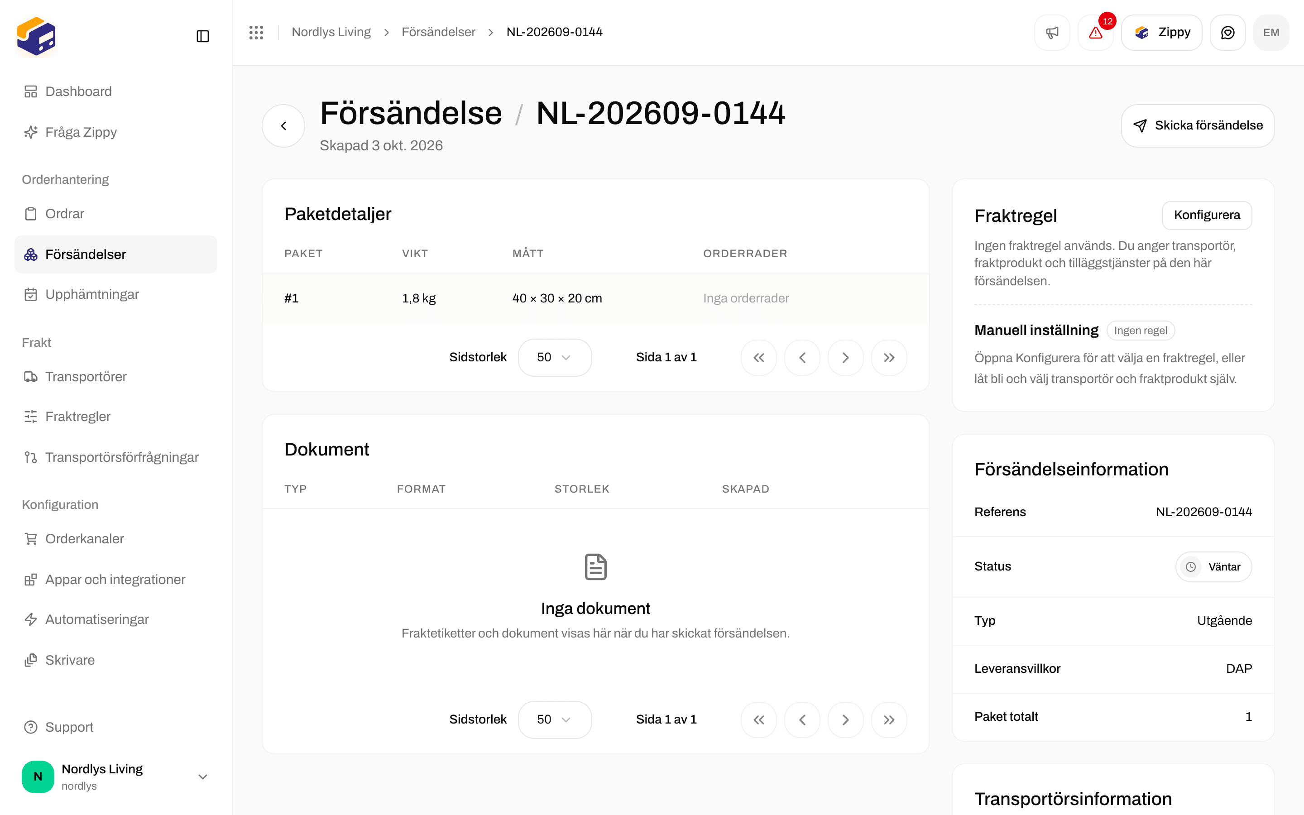The width and height of the screenshot is (1304, 815).
Task: Open Transportörer in the sidebar
Action: pyautogui.click(x=116, y=377)
